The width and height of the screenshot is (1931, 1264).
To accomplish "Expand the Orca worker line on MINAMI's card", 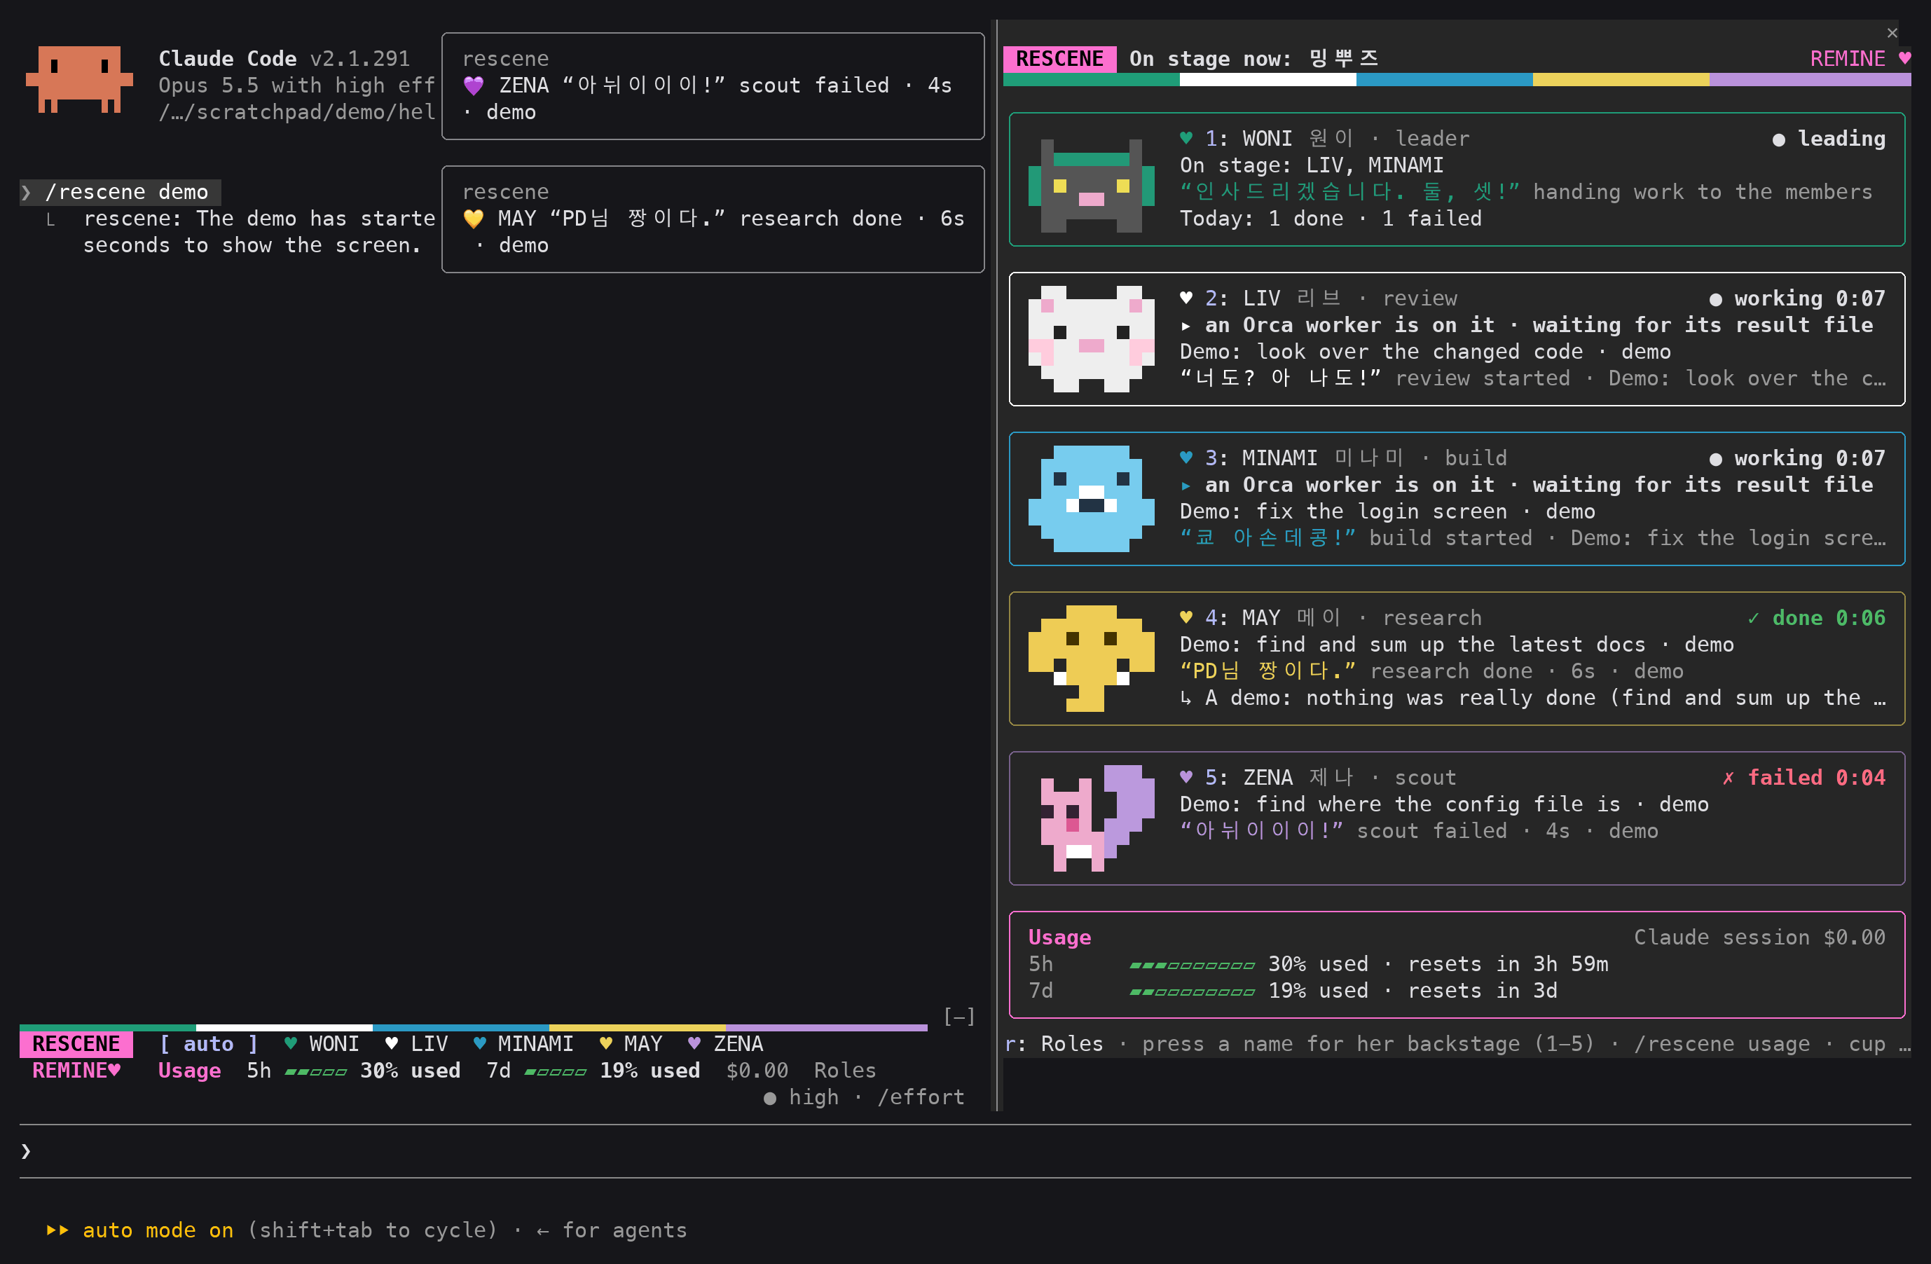I will 1526,485.
